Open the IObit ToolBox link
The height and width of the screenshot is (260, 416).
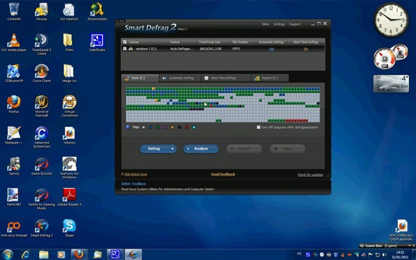coord(134,183)
